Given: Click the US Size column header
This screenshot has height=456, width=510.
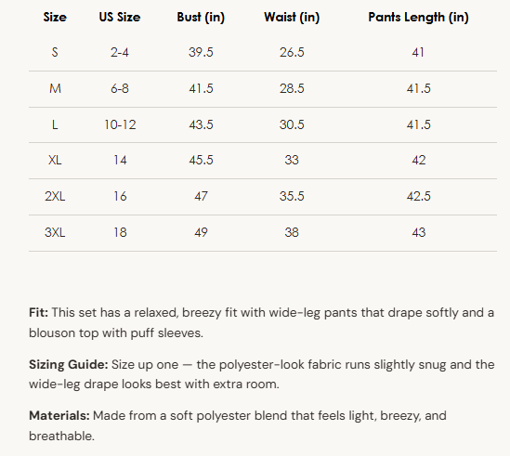Looking at the screenshot, I should 120,17.
